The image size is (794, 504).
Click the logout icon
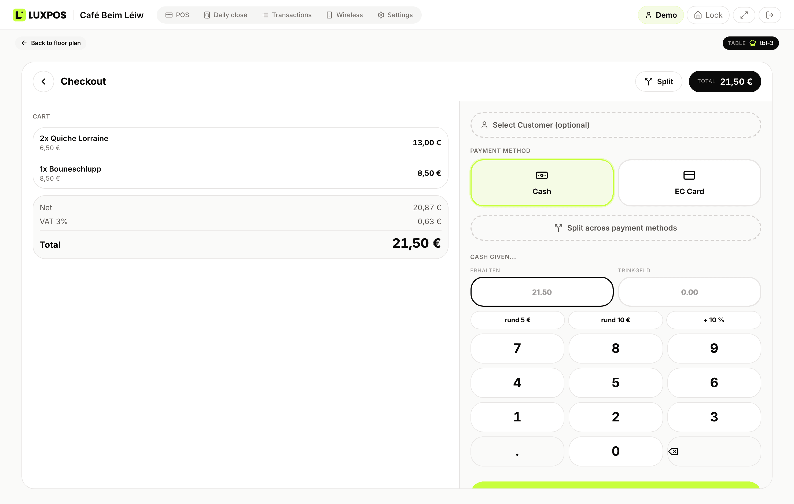coord(770,15)
